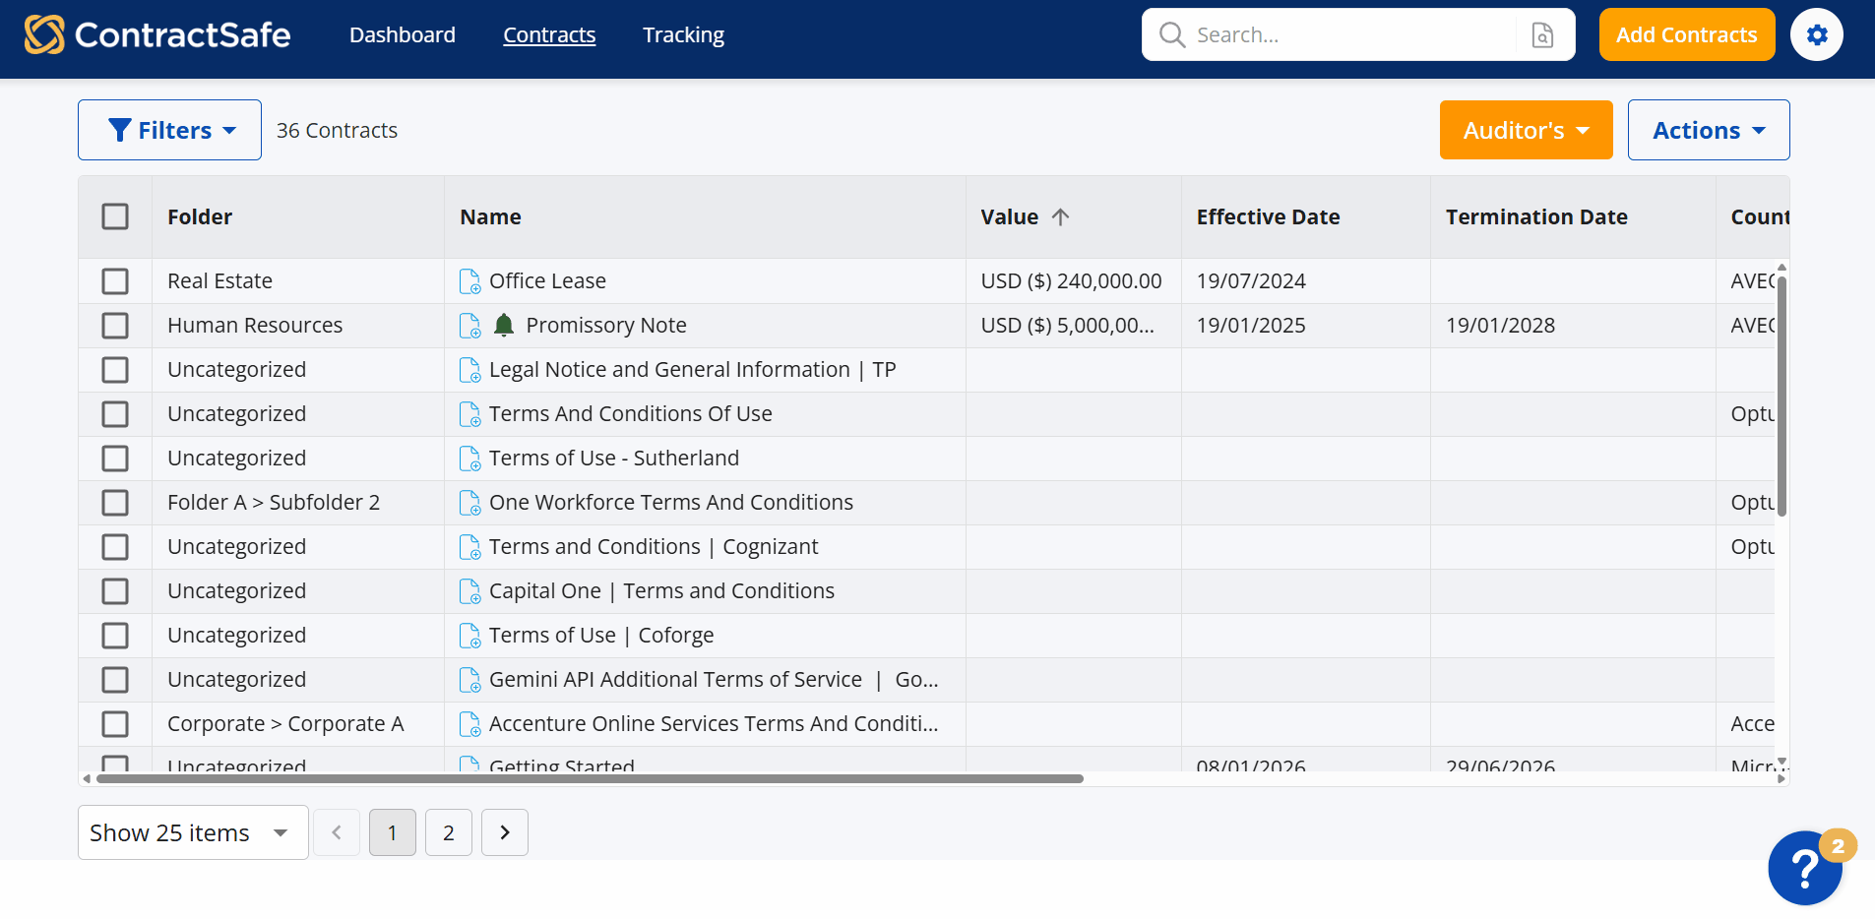Image resolution: width=1875 pixels, height=919 pixels.
Task: Click document icon beside Gemini API Additional Terms
Action: coord(470,680)
